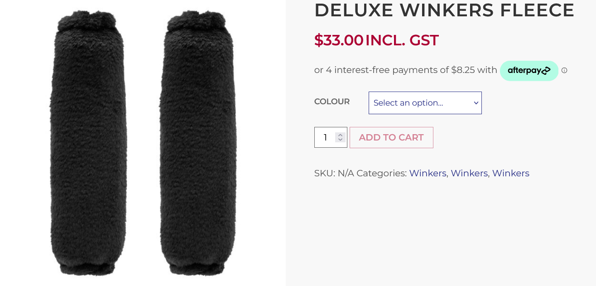Focus the quantity number field
596x286 pixels.
point(325,137)
